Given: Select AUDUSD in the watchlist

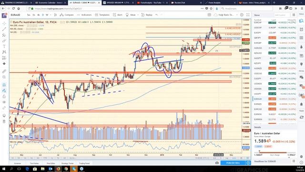Looking at the screenshot, I should tap(274, 48).
